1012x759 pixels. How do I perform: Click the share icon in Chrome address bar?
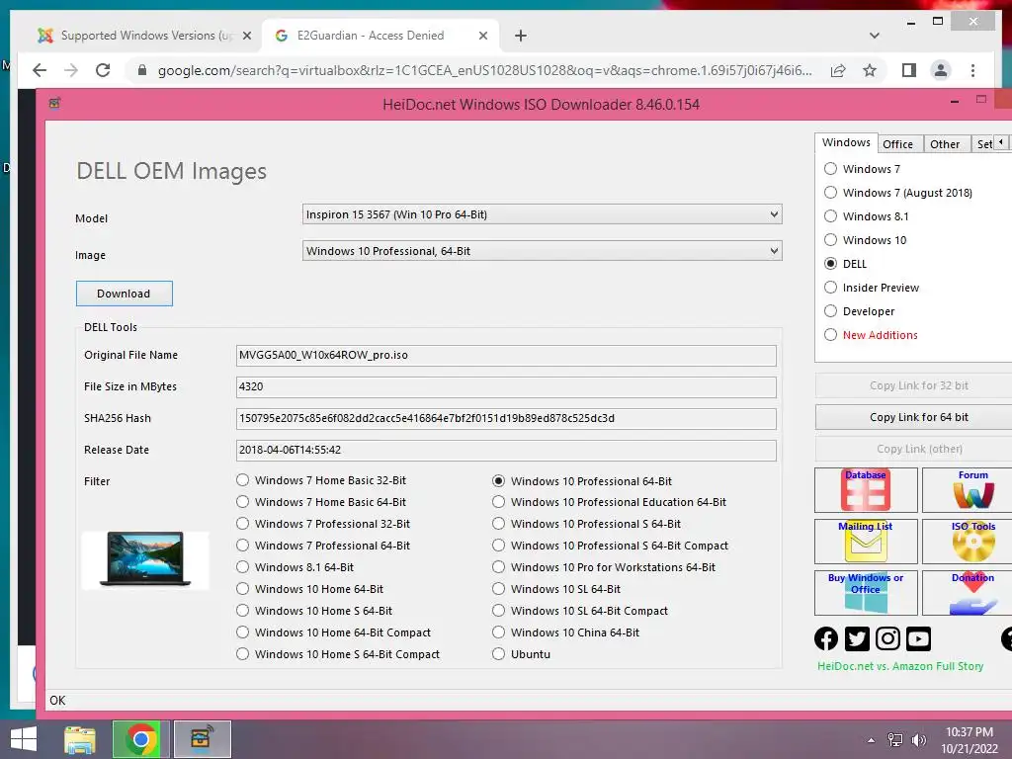point(838,70)
